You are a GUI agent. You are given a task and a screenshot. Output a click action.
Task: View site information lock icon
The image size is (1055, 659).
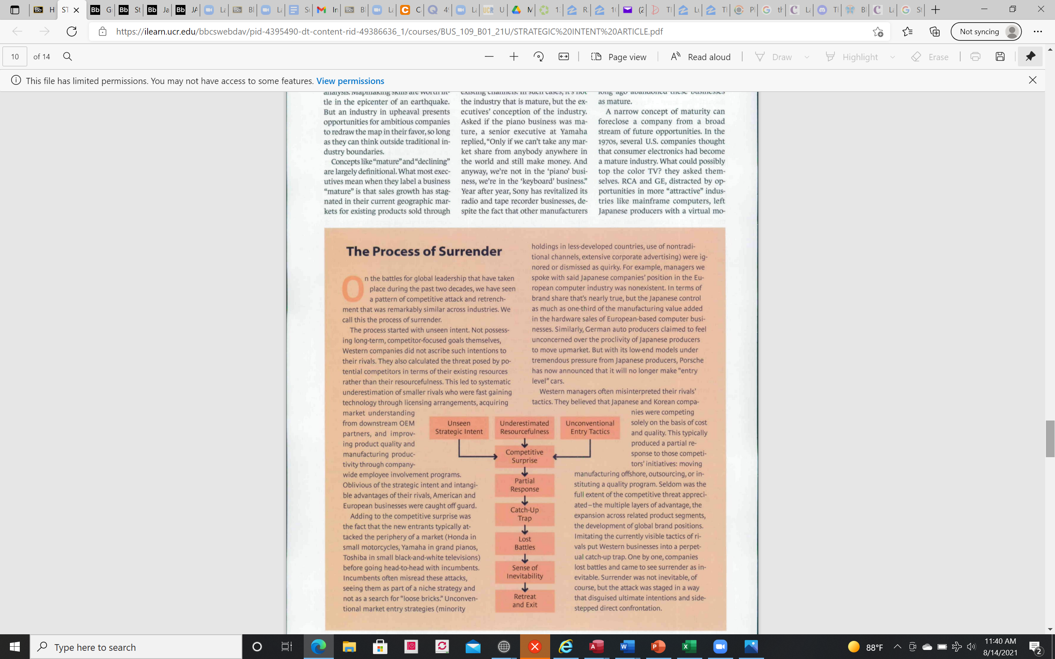click(x=103, y=31)
